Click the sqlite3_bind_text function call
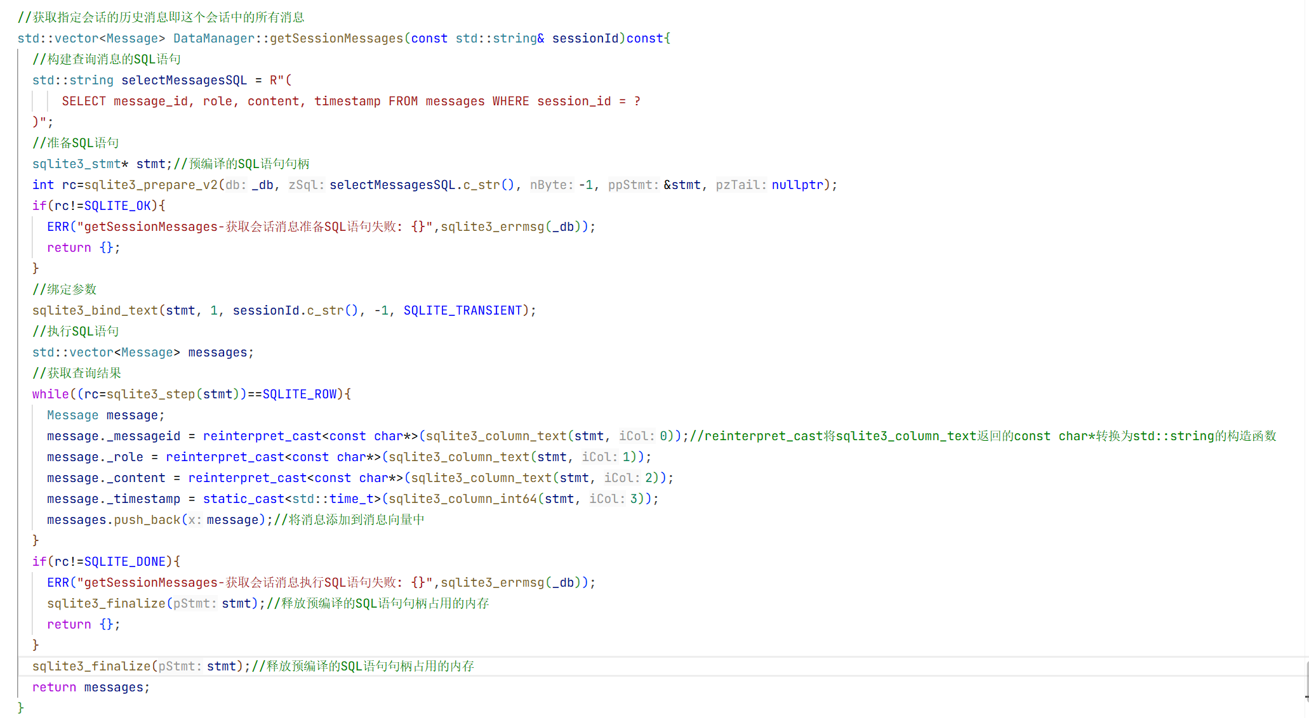 (x=95, y=310)
